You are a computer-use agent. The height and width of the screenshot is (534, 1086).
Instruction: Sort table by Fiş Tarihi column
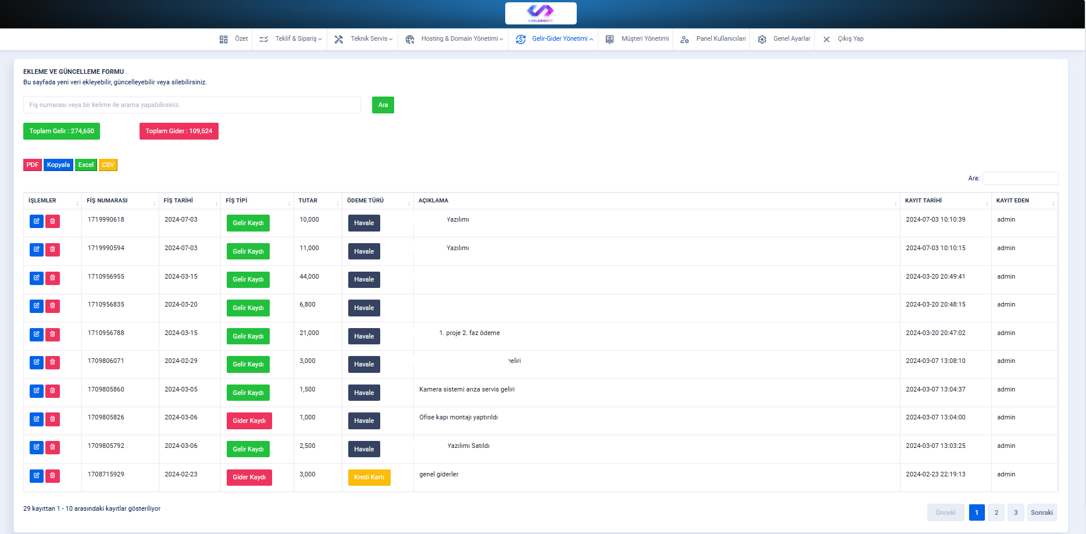pos(190,201)
